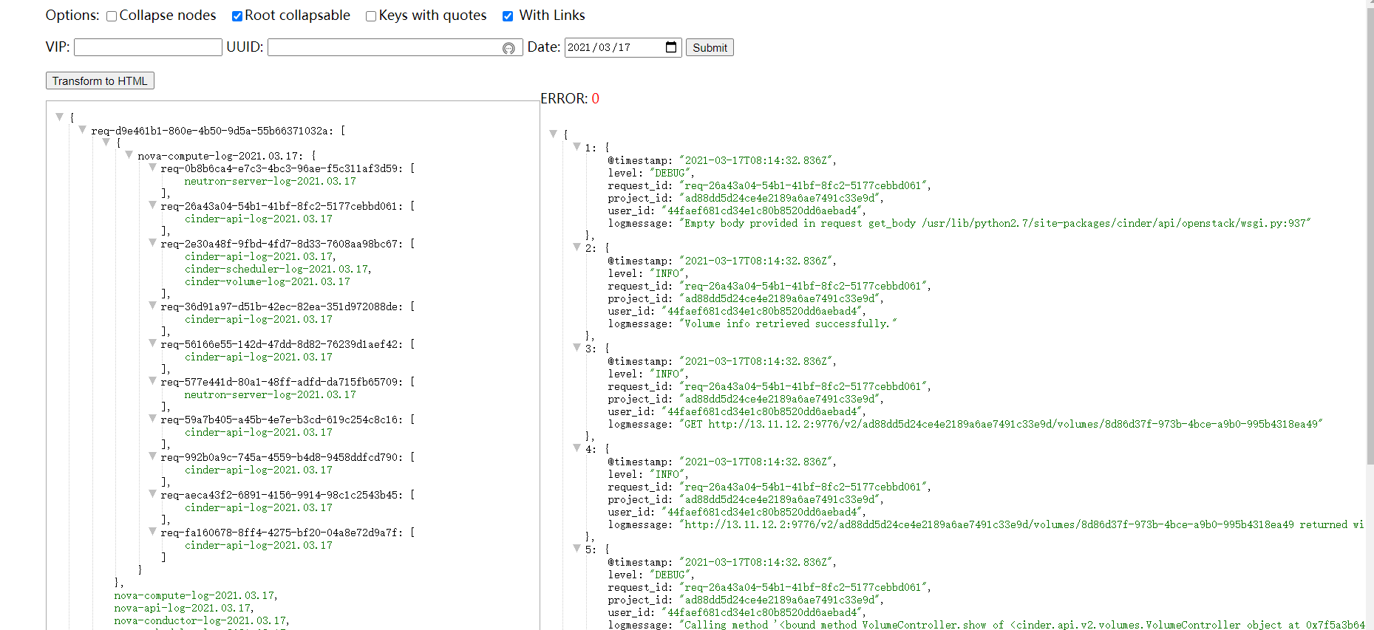
Task: Collapse log entry 5 in right panel
Action: click(577, 548)
